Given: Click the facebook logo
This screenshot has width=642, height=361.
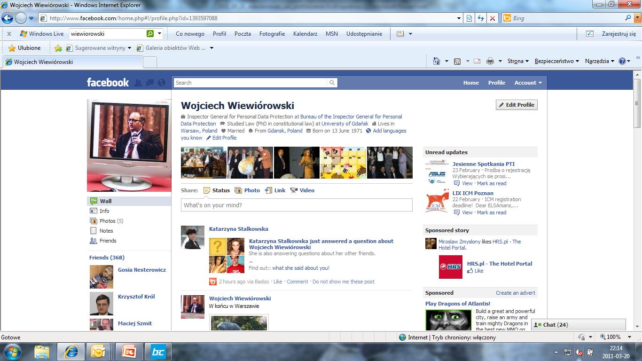Looking at the screenshot, I should 108,83.
